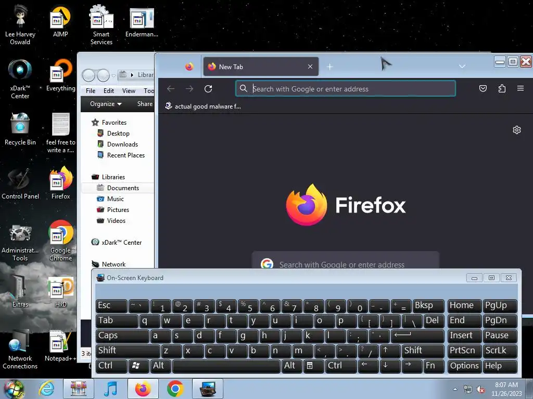Click Chrome icon in taskbar
This screenshot has width=533, height=399.
click(x=175, y=389)
